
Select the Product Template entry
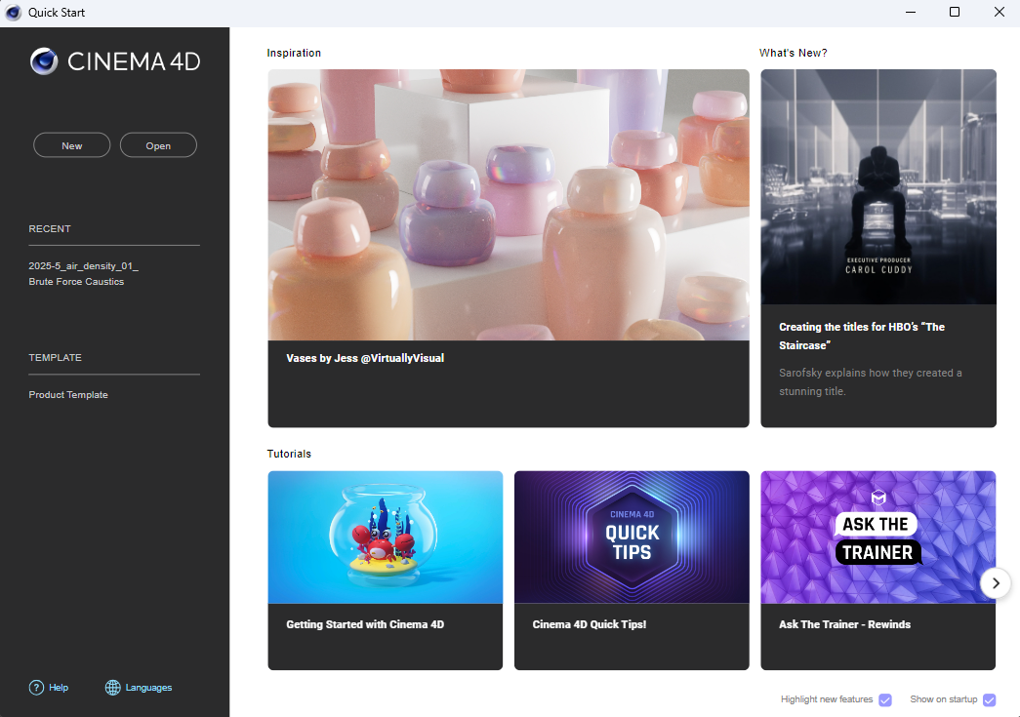[68, 394]
